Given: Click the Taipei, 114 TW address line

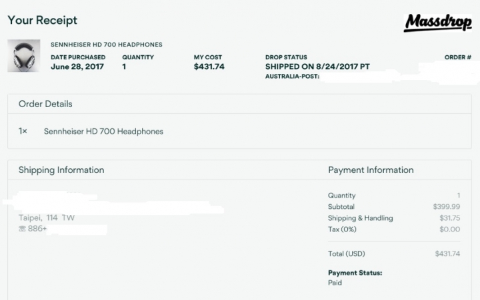Looking at the screenshot, I should click(47, 218).
